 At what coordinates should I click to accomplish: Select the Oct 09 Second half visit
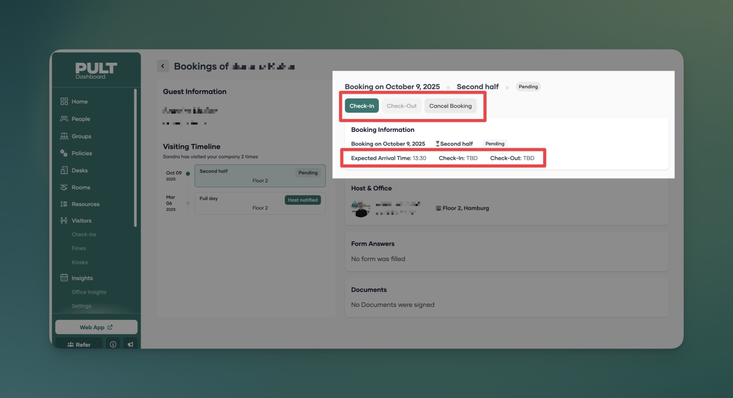click(x=260, y=176)
